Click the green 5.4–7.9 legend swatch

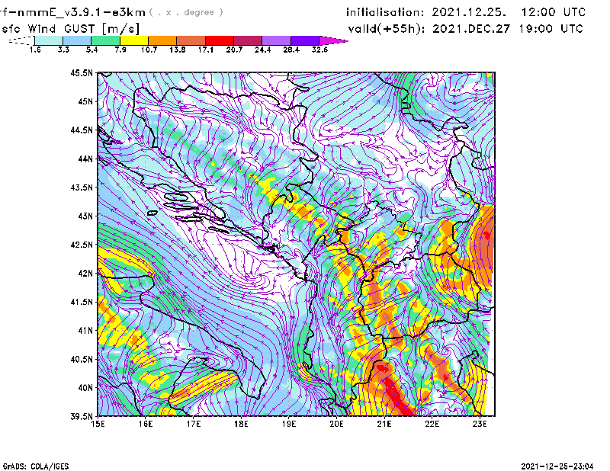[105, 40]
